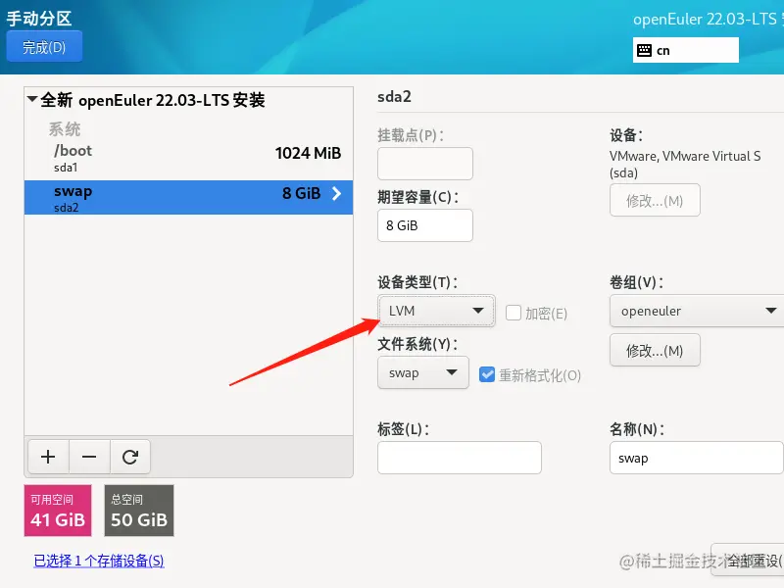Click the 名称(N) swap name field
This screenshot has width=784, height=588.
pyautogui.click(x=697, y=458)
